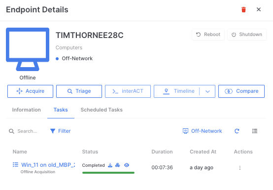Expand the Timeline dropdown chevron
Screen dimensions: 273x190
[x=207, y=91]
